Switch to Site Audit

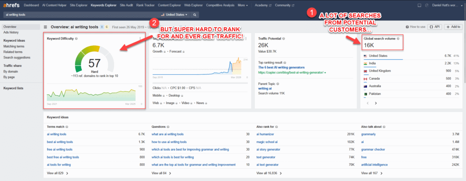coord(127,5)
